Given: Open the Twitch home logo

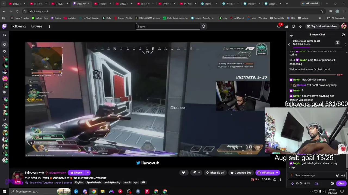Looking at the screenshot, I should point(4,26).
